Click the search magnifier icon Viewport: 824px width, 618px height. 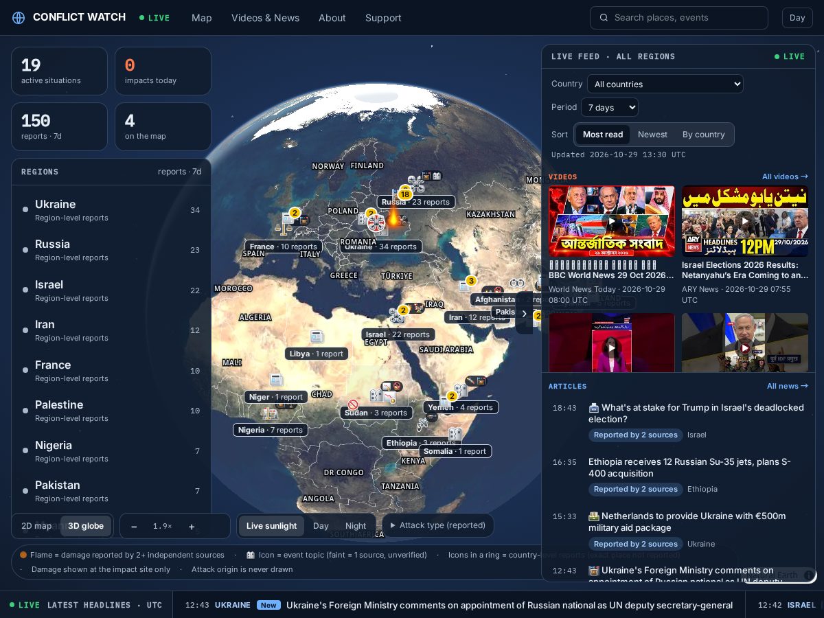[604, 18]
